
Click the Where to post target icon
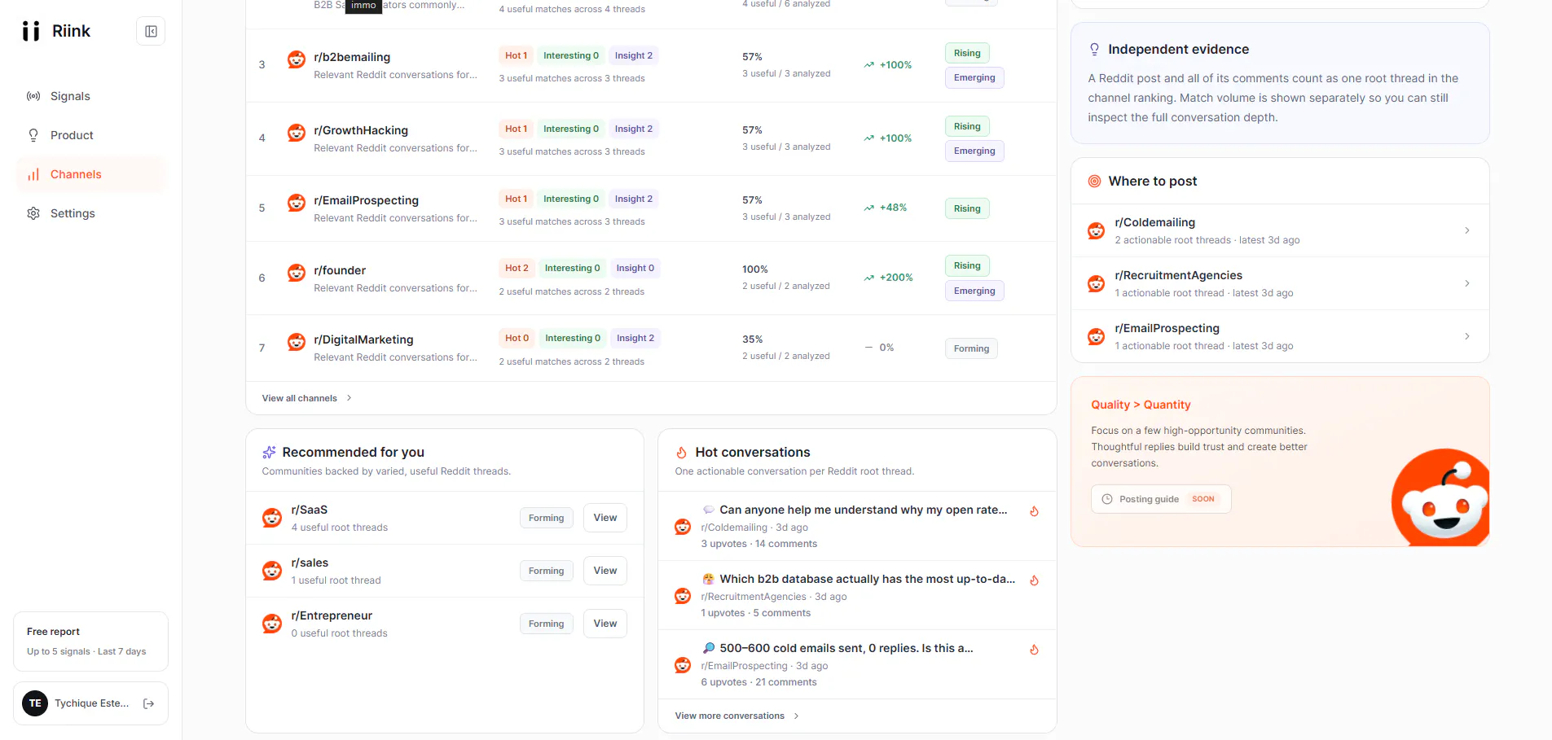[1094, 181]
